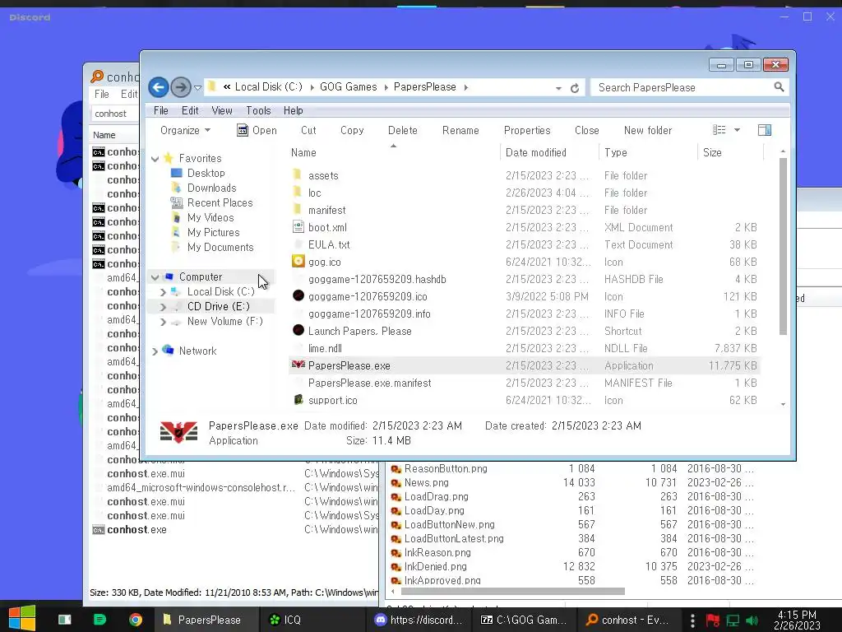Expand the Local Disk (C:) node
The height and width of the screenshot is (632, 842).
163,292
